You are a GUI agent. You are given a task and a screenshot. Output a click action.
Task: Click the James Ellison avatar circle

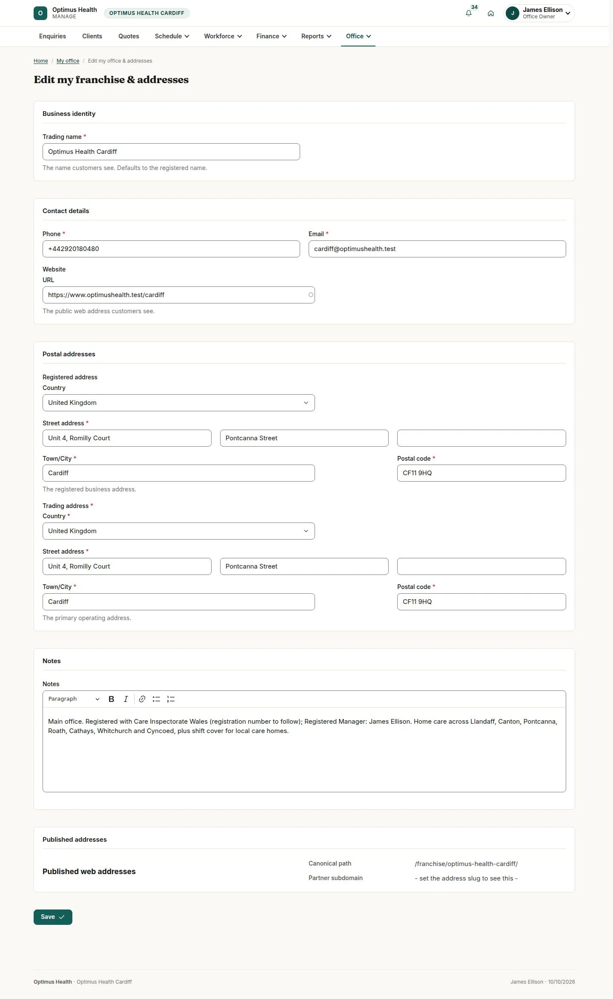tap(513, 13)
